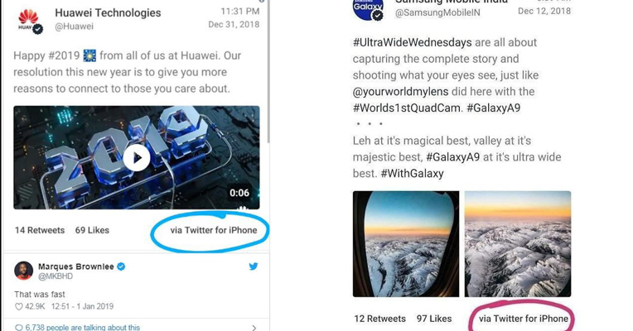
Task: Click the Huawei profile avatar logo
Action: [29, 21]
